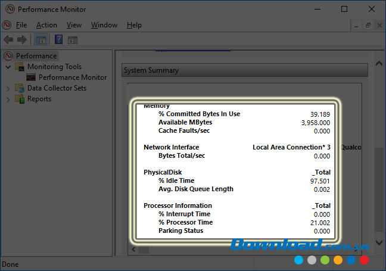Toggle the Show/Hide Action Pane icon
Image resolution: width=386 pixels, height=271 pixels.
(73, 40)
